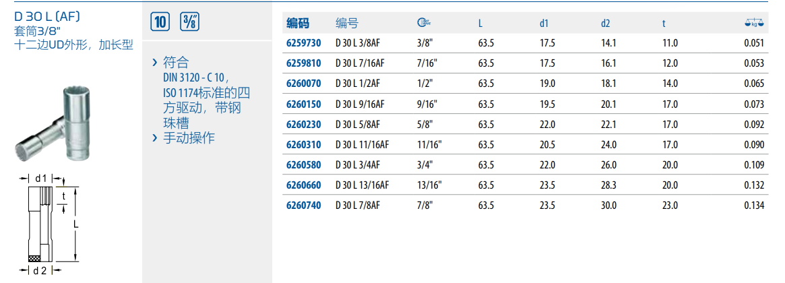Viewport: 785px width, 283px height.
Task: Expand the chevron next to 手动操作
Action: pyautogui.click(x=156, y=137)
